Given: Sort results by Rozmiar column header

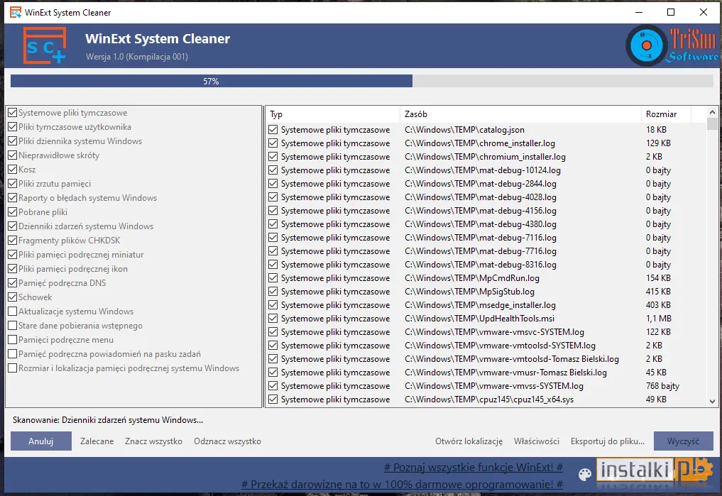Looking at the screenshot, I should (x=666, y=114).
